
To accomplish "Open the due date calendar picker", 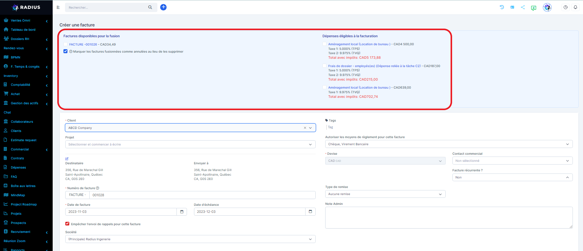I will pyautogui.click(x=310, y=212).
